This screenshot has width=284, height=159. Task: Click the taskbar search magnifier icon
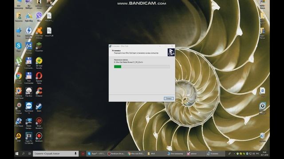click(23, 154)
